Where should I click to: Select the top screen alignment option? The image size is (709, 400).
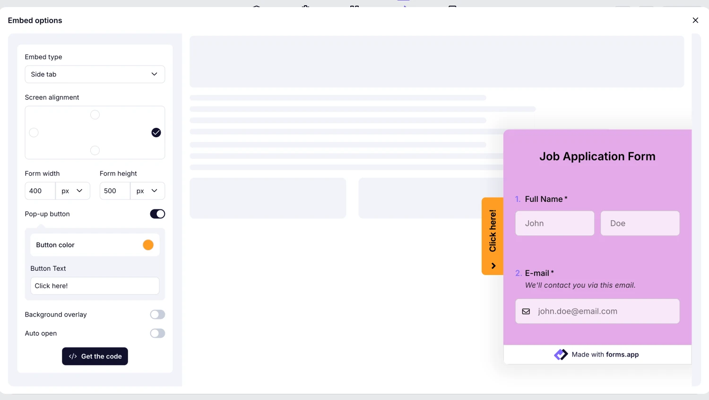pos(95,115)
